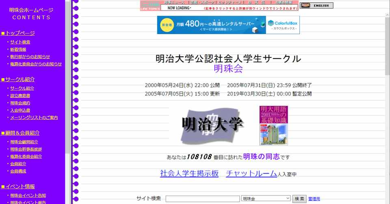Open the 明大用語の基礎知識 book cover image
Viewport: 390px width, 204px height.
[273, 125]
